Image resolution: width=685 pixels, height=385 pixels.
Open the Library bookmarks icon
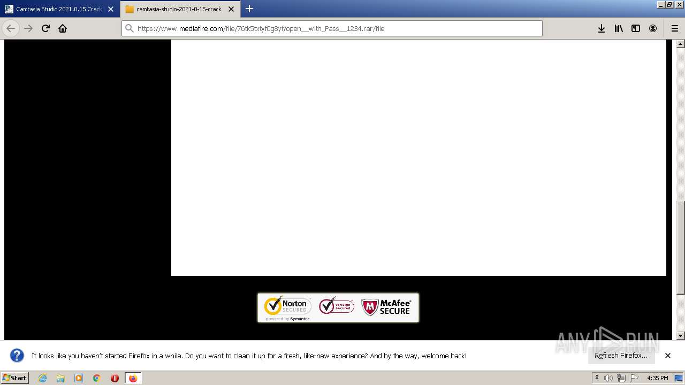point(619,28)
